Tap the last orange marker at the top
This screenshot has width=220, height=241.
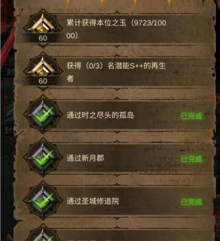pyautogui.click(x=169, y=3)
